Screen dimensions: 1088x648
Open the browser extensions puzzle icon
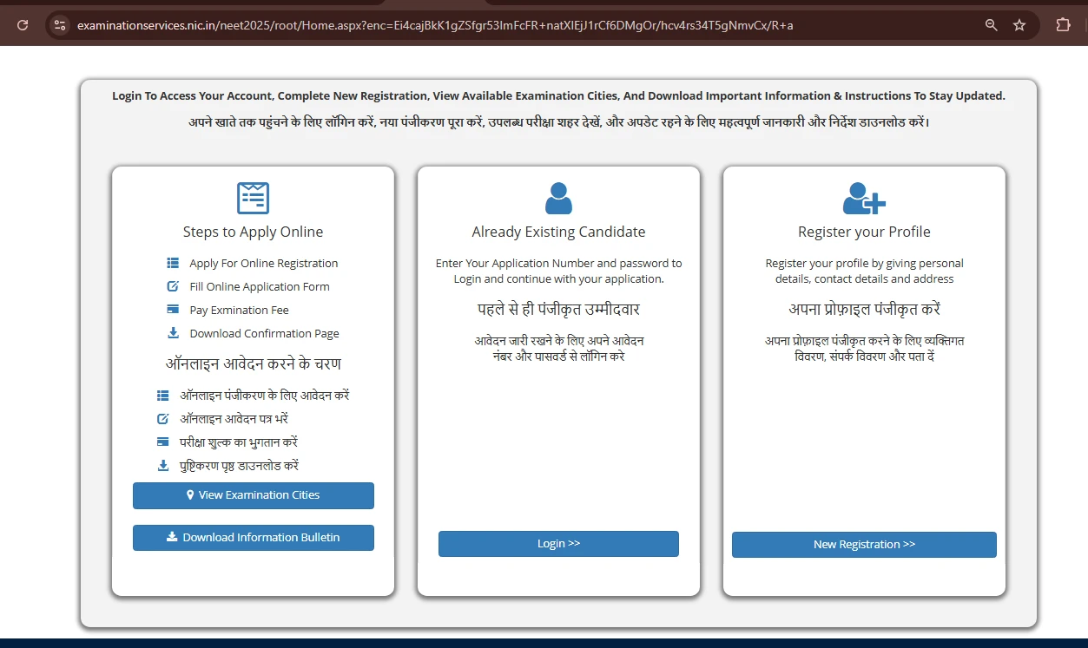[x=1063, y=25]
